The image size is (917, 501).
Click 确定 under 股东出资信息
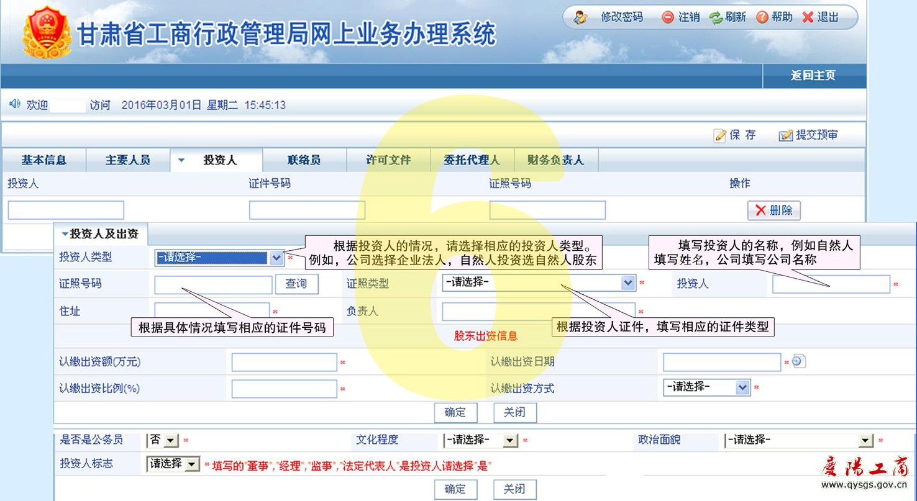coord(455,413)
